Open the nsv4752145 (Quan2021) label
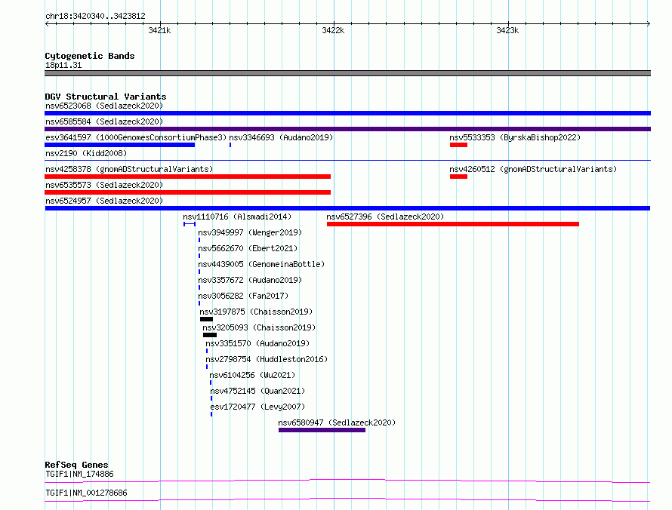The image size is (672, 510). 257,391
